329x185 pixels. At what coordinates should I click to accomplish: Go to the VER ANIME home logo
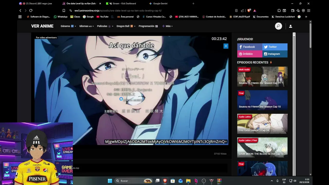pyautogui.click(x=42, y=26)
